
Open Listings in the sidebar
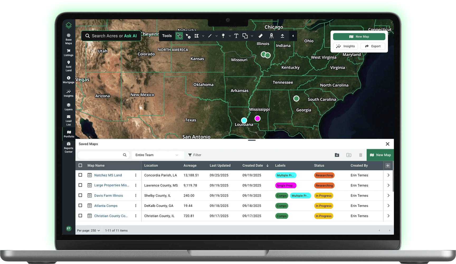click(69, 53)
